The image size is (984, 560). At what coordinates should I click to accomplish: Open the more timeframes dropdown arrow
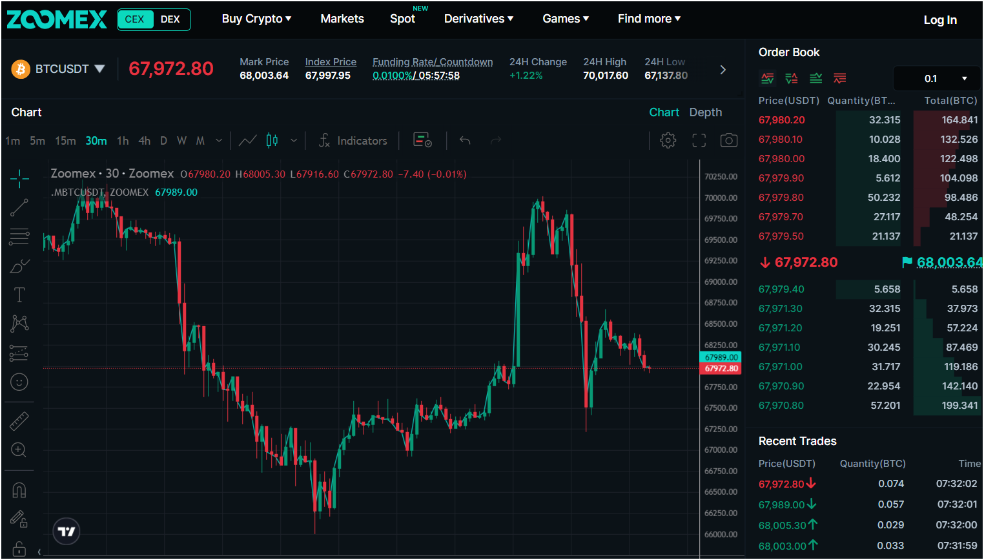tap(219, 141)
